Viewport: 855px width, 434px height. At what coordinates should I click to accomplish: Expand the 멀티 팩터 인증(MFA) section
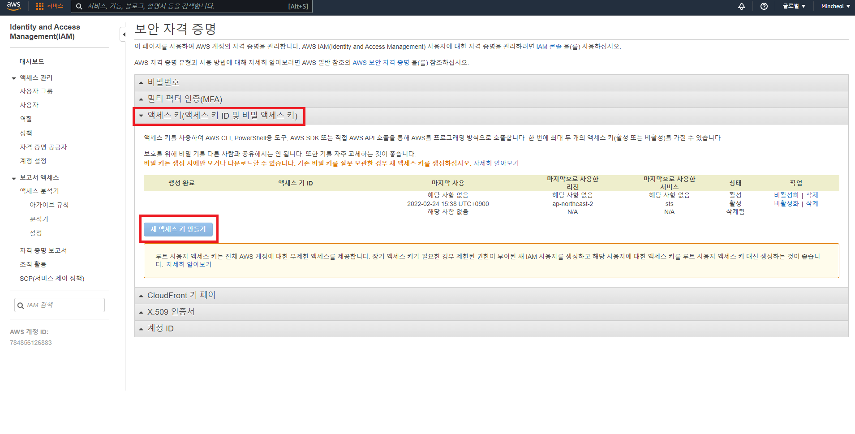(x=491, y=99)
